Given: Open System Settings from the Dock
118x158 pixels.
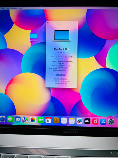Looking at the screenshot, I should (x=111, y=122).
